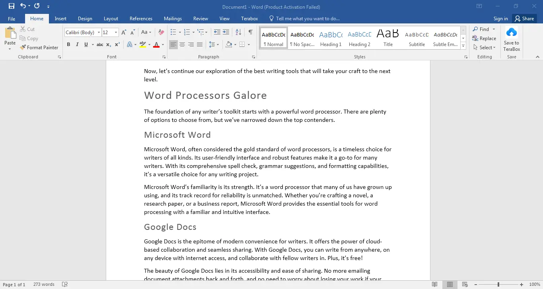This screenshot has width=543, height=289.
Task: Increase paragraph indent
Action: (226, 33)
